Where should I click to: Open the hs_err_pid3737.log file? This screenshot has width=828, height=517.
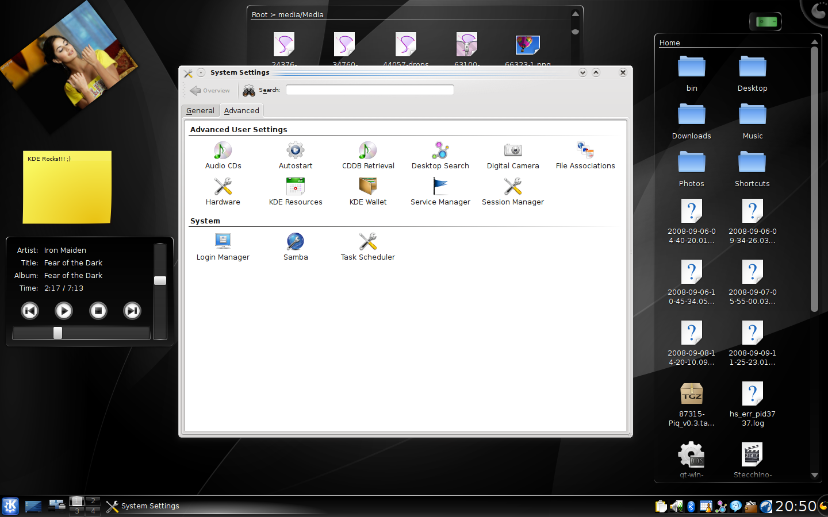pyautogui.click(x=753, y=404)
